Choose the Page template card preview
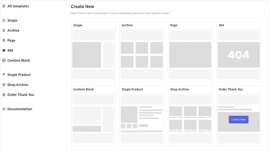Screen dimensions: 269x152 [190, 55]
